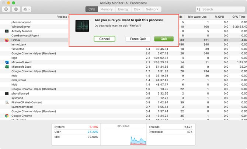Select the mds process row
Viewport: 247px width, 149px height.
coord(123,75)
